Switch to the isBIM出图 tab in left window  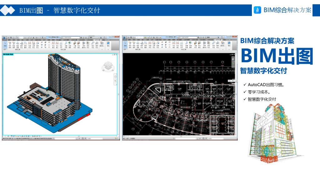click(x=97, y=40)
